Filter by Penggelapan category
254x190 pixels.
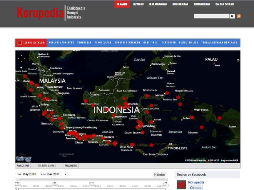point(103,43)
